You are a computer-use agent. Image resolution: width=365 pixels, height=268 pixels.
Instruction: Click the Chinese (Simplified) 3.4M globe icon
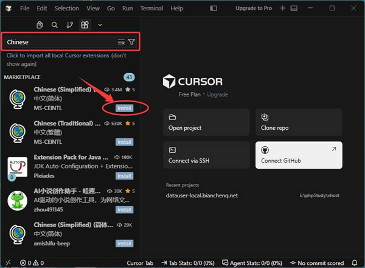click(x=18, y=99)
